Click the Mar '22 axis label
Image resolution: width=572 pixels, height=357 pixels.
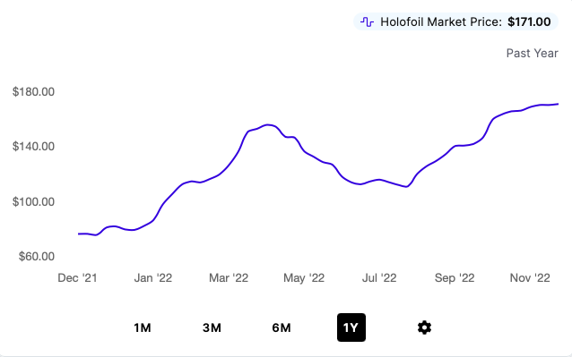point(229,278)
